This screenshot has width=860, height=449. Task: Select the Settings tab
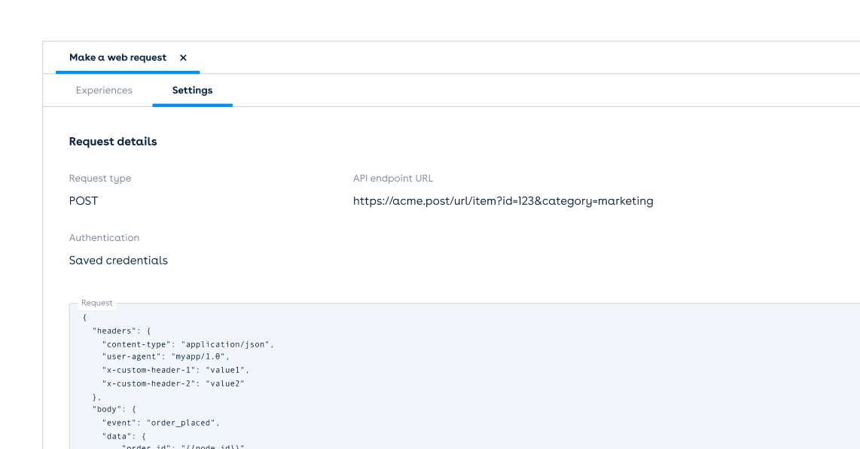[193, 90]
